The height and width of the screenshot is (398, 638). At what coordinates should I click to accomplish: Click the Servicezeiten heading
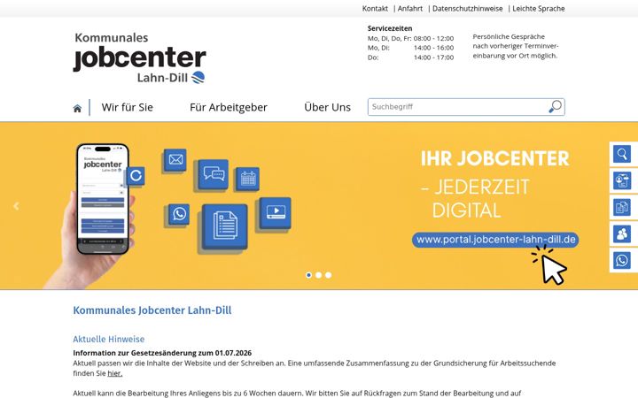(390, 28)
